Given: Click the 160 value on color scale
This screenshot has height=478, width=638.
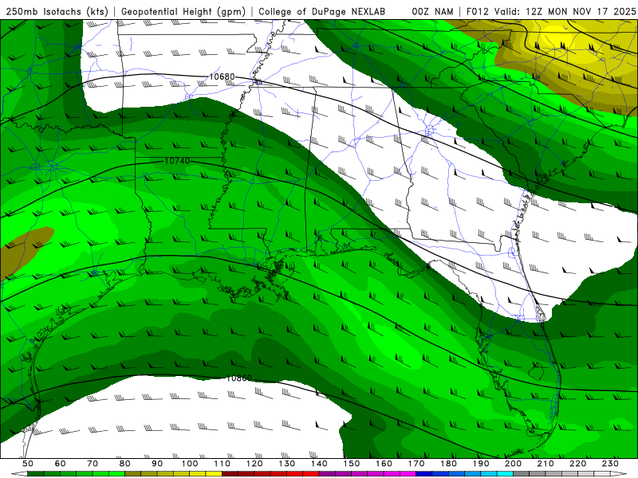Looking at the screenshot, I should (x=384, y=464).
